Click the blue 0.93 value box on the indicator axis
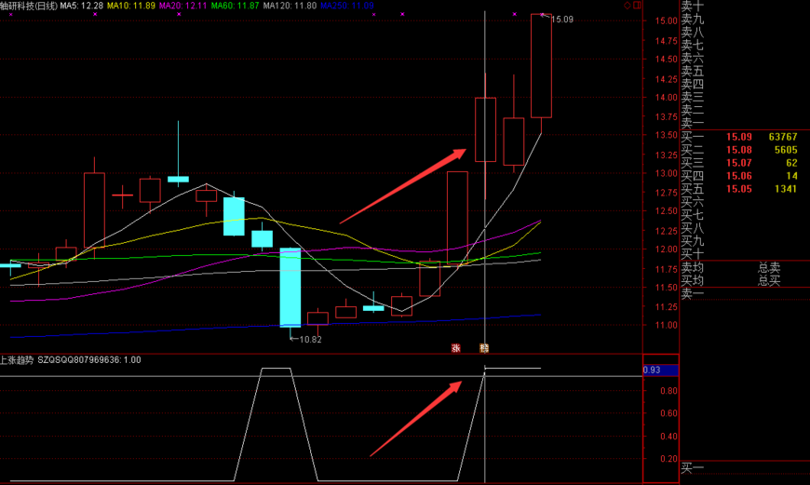The height and width of the screenshot is (485, 810). pos(660,370)
